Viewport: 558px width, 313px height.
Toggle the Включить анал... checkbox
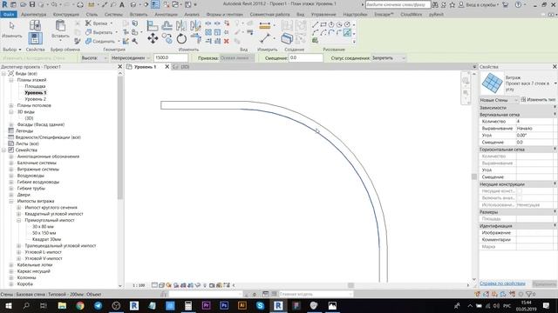click(520, 198)
